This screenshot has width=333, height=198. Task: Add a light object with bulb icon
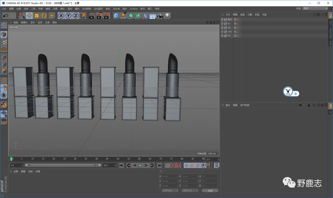point(167,16)
